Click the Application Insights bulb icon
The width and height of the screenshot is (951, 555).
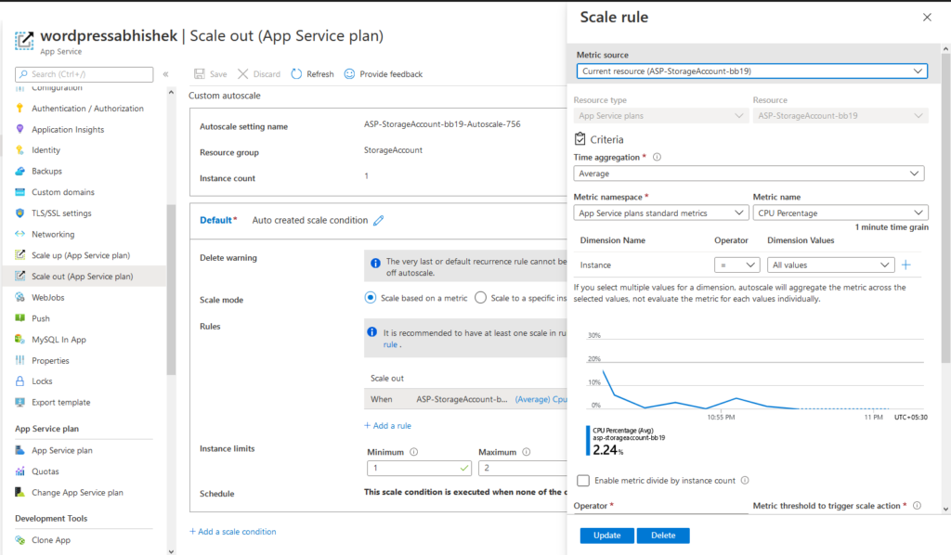pyautogui.click(x=20, y=129)
